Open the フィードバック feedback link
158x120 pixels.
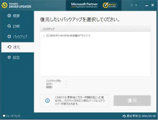(12, 116)
